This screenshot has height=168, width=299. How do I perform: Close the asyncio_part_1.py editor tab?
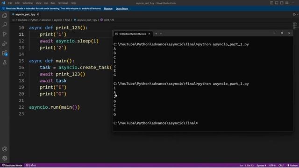[x=38, y=14]
